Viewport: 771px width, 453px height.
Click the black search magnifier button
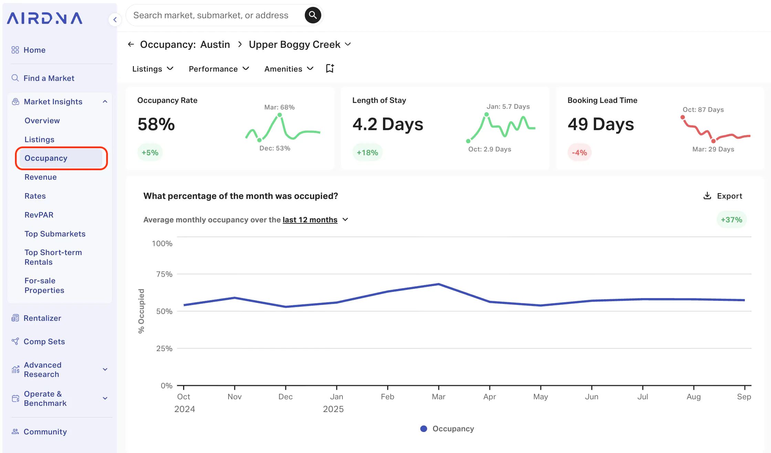(x=313, y=15)
